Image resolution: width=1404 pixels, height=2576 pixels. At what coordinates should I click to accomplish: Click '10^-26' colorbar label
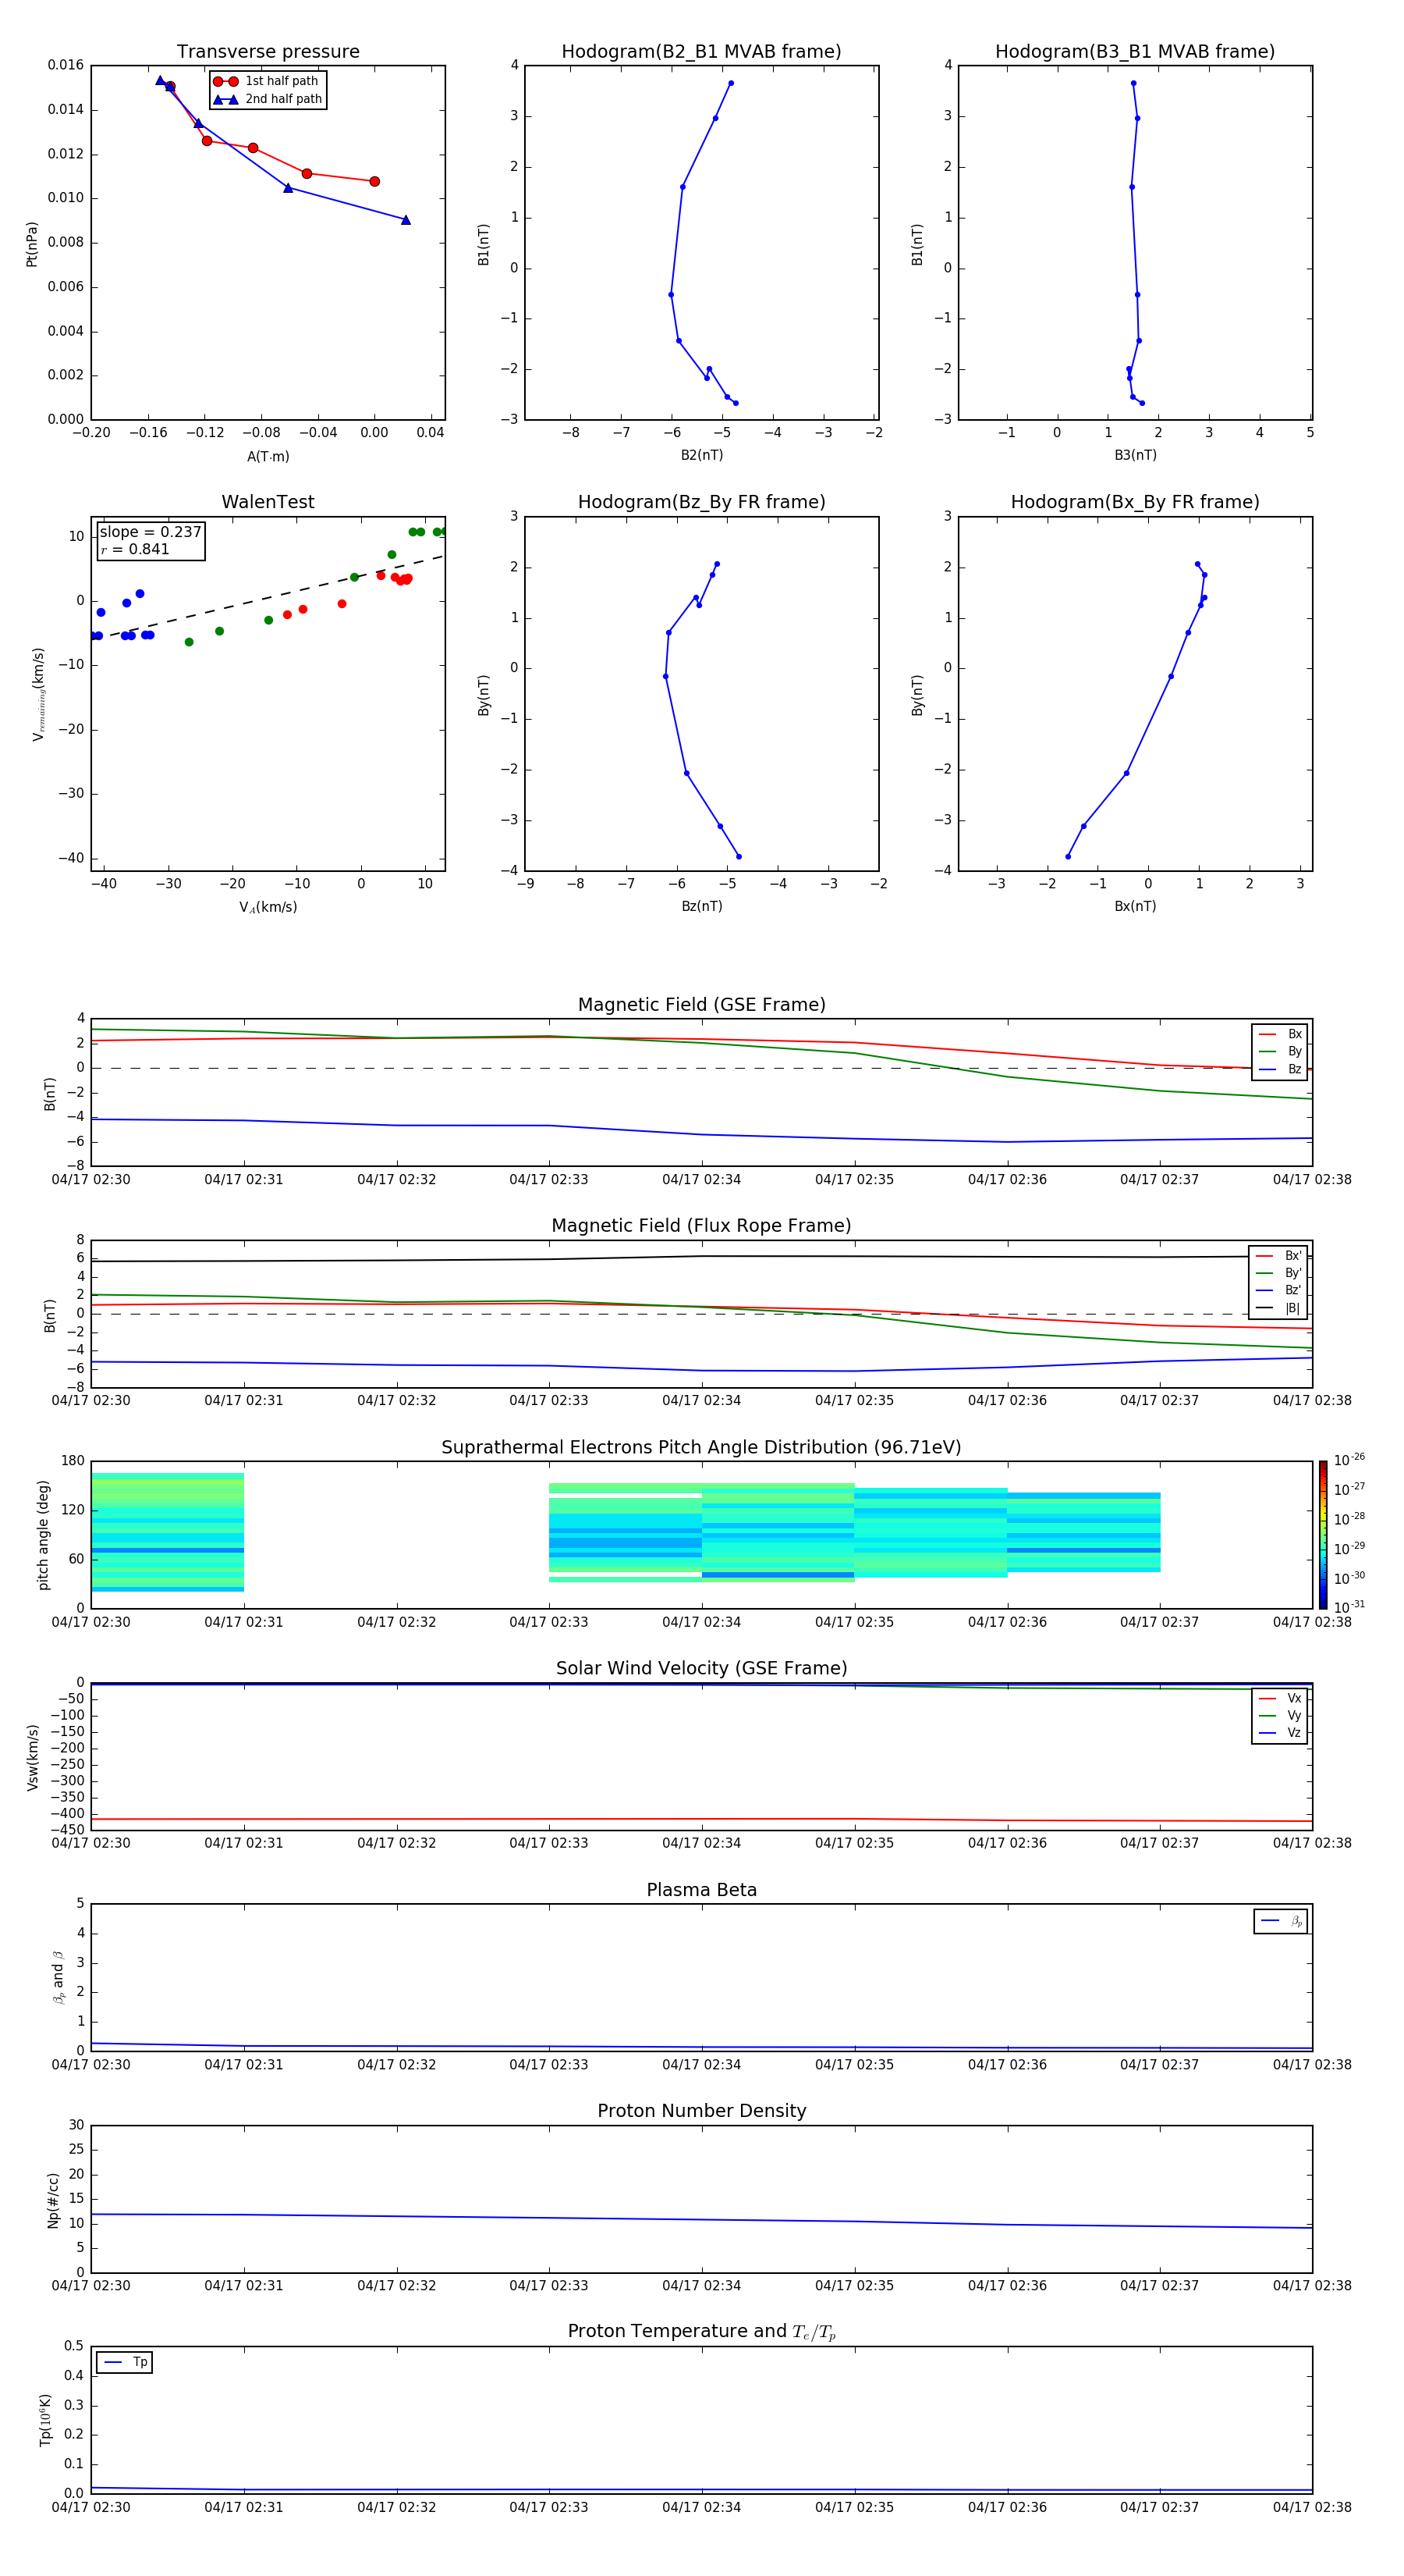coord(1350,1460)
